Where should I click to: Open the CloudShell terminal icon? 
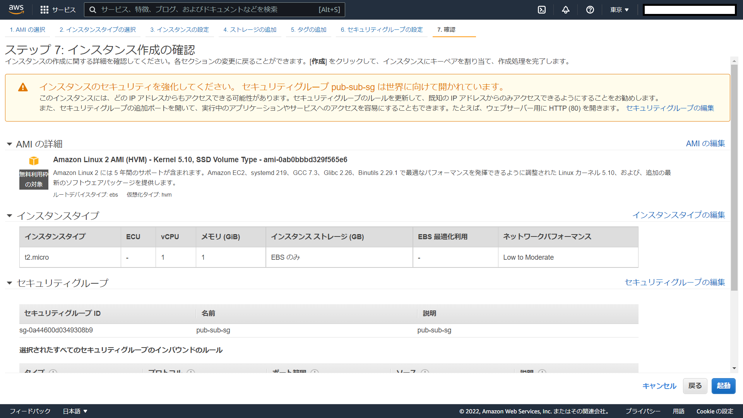(542, 10)
